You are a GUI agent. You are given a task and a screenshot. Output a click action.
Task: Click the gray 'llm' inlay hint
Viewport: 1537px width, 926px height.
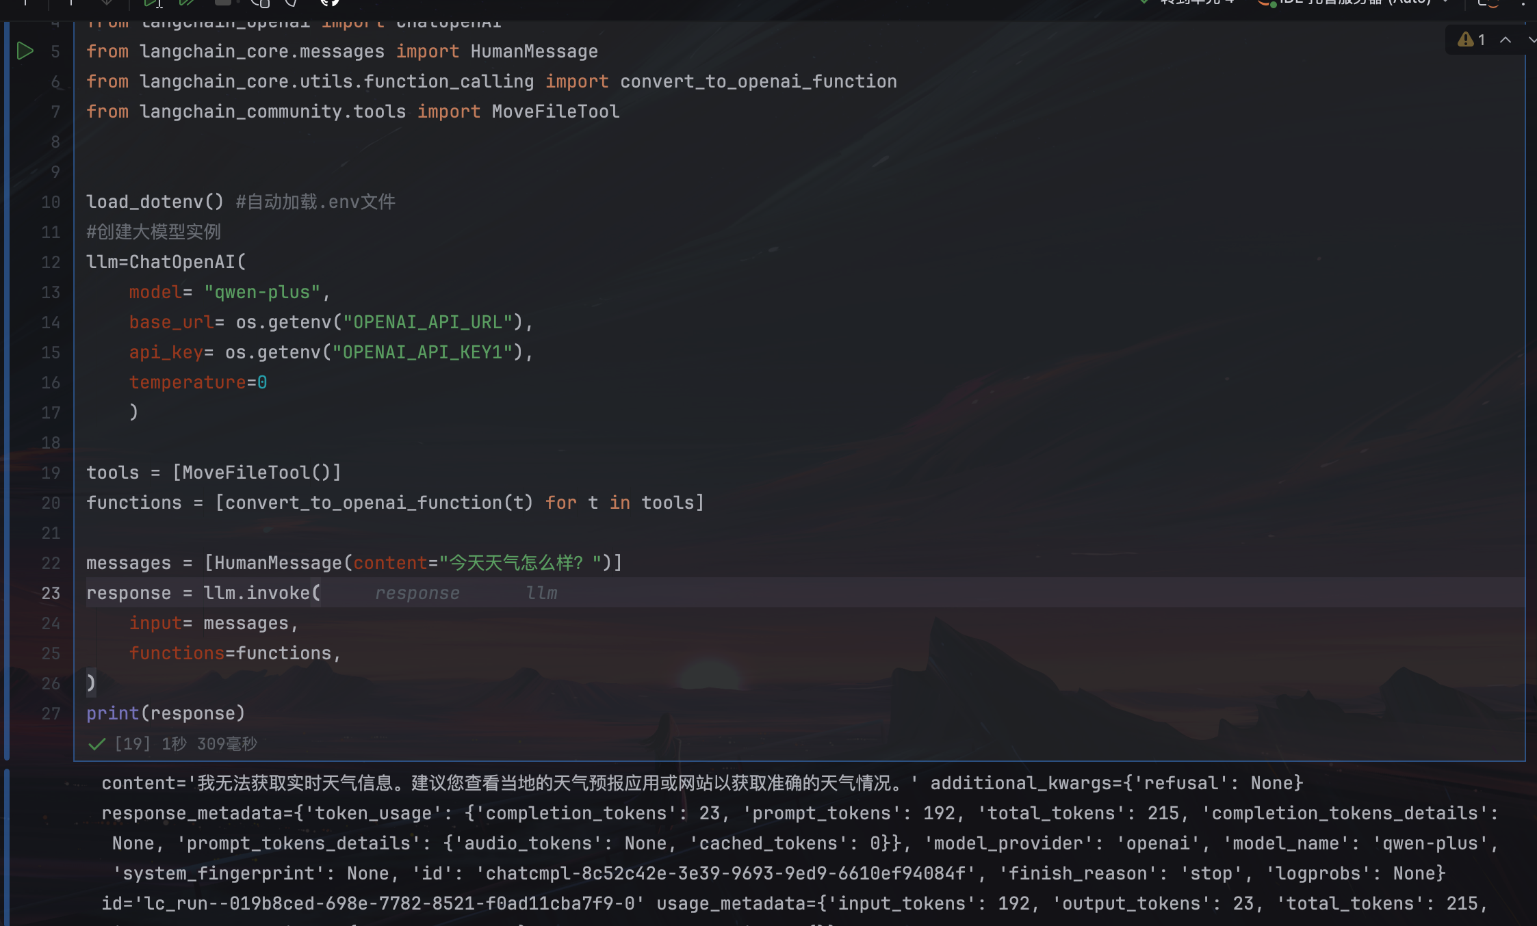tap(541, 593)
